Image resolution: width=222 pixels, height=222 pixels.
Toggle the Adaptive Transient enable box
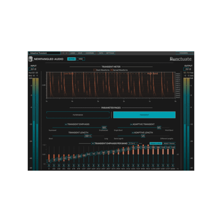(131, 124)
